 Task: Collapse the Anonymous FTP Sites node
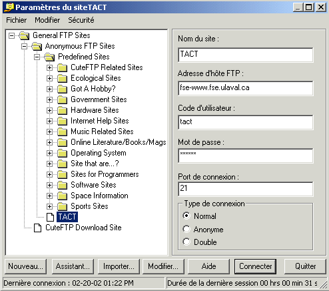click(24, 46)
